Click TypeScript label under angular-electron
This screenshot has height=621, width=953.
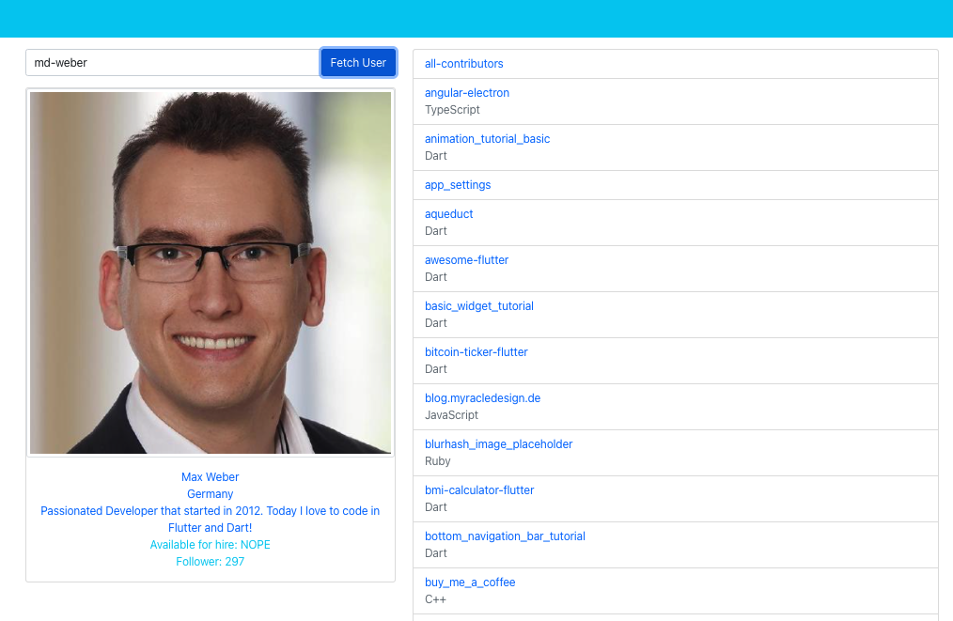[x=452, y=110]
